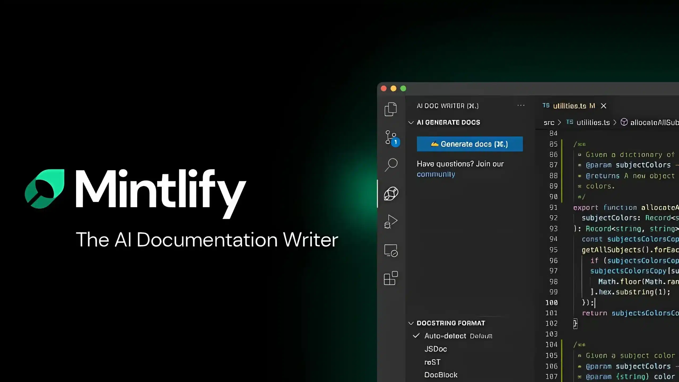Click the 'return subjectsColorsCo' code line
This screenshot has height=382, width=679.
click(630, 313)
